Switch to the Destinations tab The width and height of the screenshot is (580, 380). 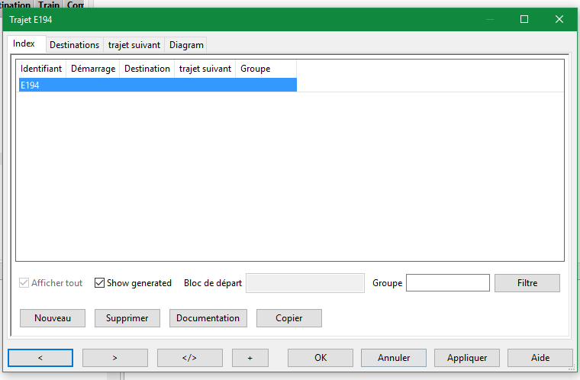point(74,45)
